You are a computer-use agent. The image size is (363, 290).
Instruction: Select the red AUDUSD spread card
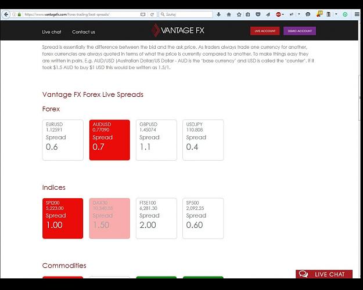point(110,140)
